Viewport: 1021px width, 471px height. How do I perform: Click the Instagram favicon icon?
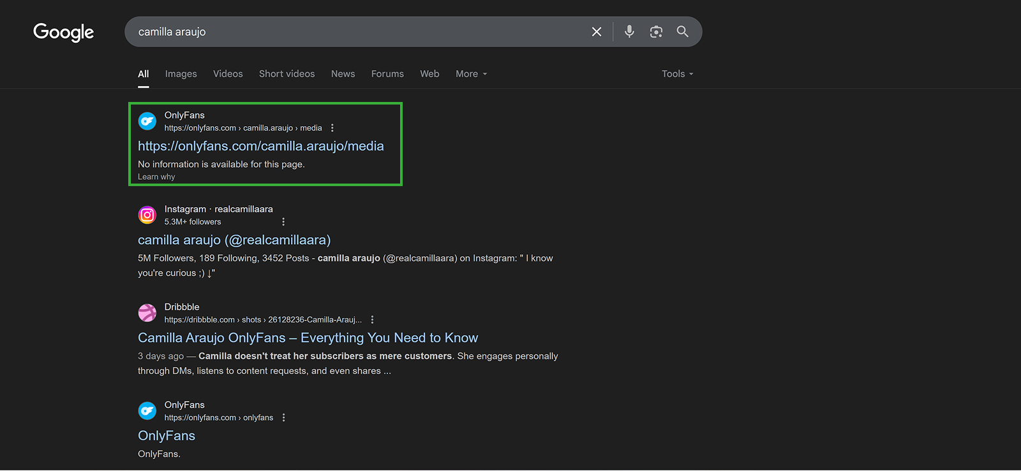pos(147,215)
